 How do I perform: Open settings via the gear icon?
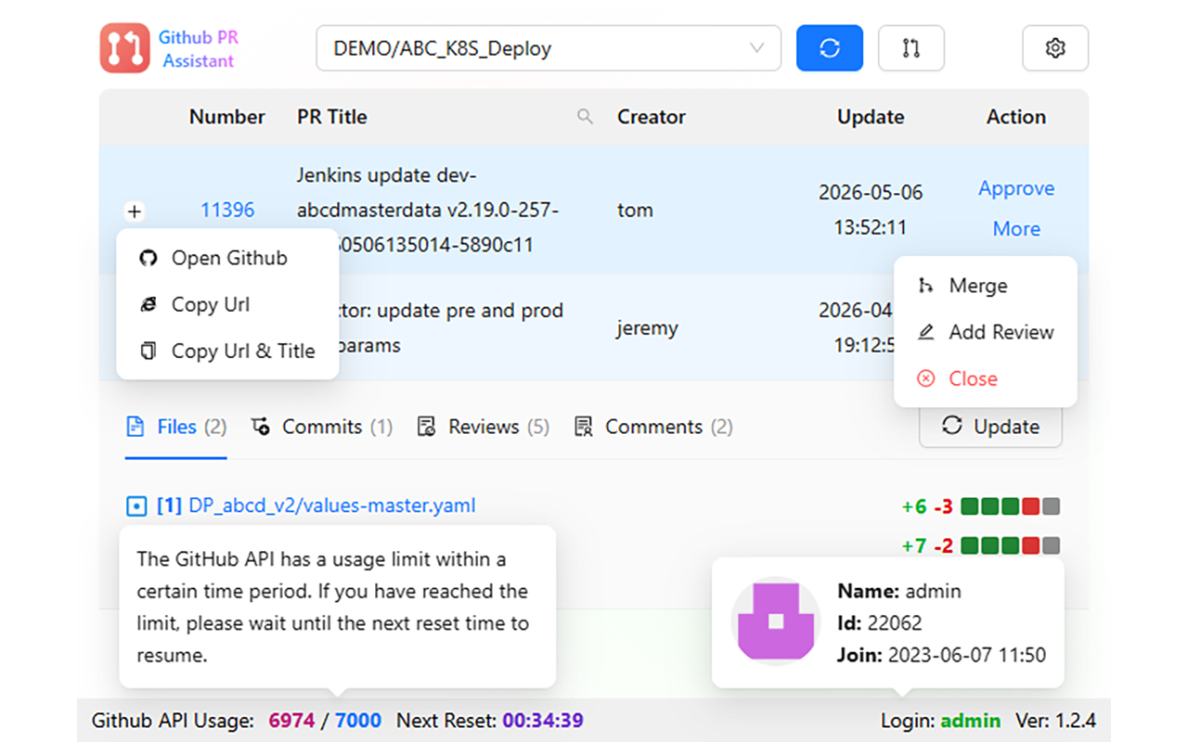click(x=1055, y=48)
